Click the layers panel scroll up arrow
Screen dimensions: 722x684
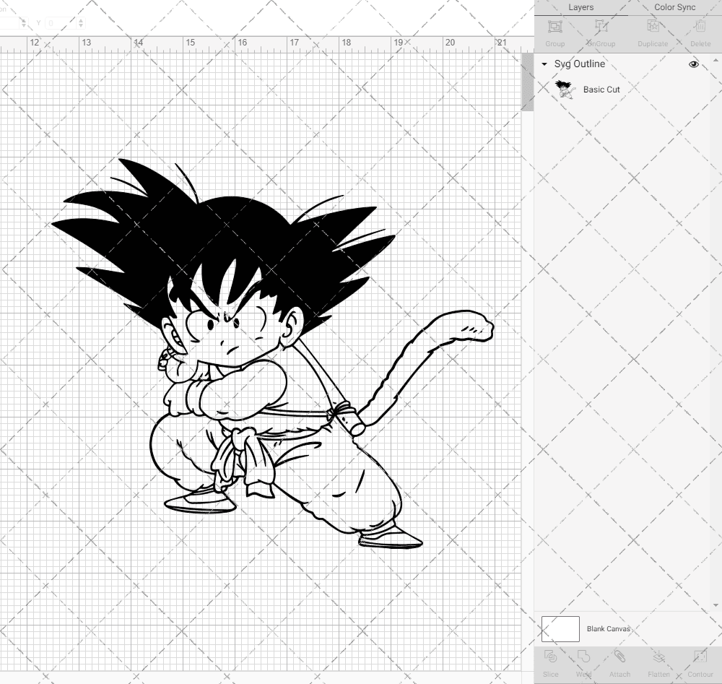(x=716, y=61)
